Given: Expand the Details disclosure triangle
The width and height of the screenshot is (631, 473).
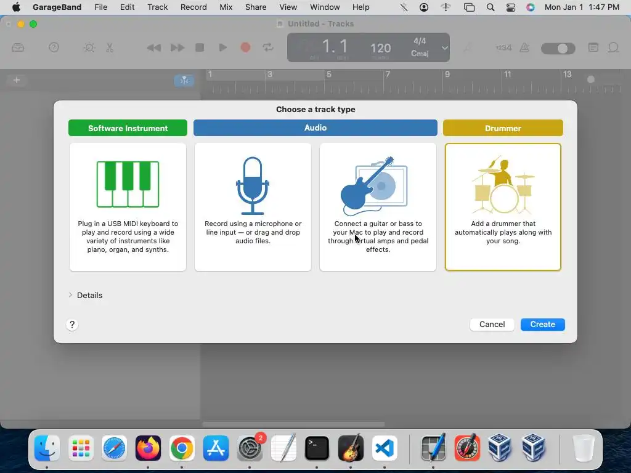Looking at the screenshot, I should (x=70, y=295).
